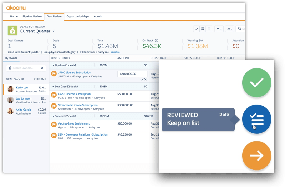This screenshot has width=285, height=188.
Task: Open the Current Quarter dropdown arrow
Action: point(54,31)
